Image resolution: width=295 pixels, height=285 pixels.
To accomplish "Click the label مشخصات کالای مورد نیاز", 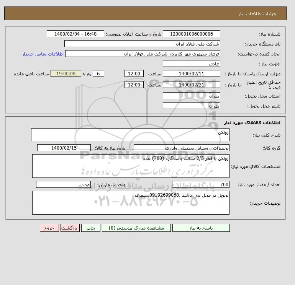I will (256, 166).
